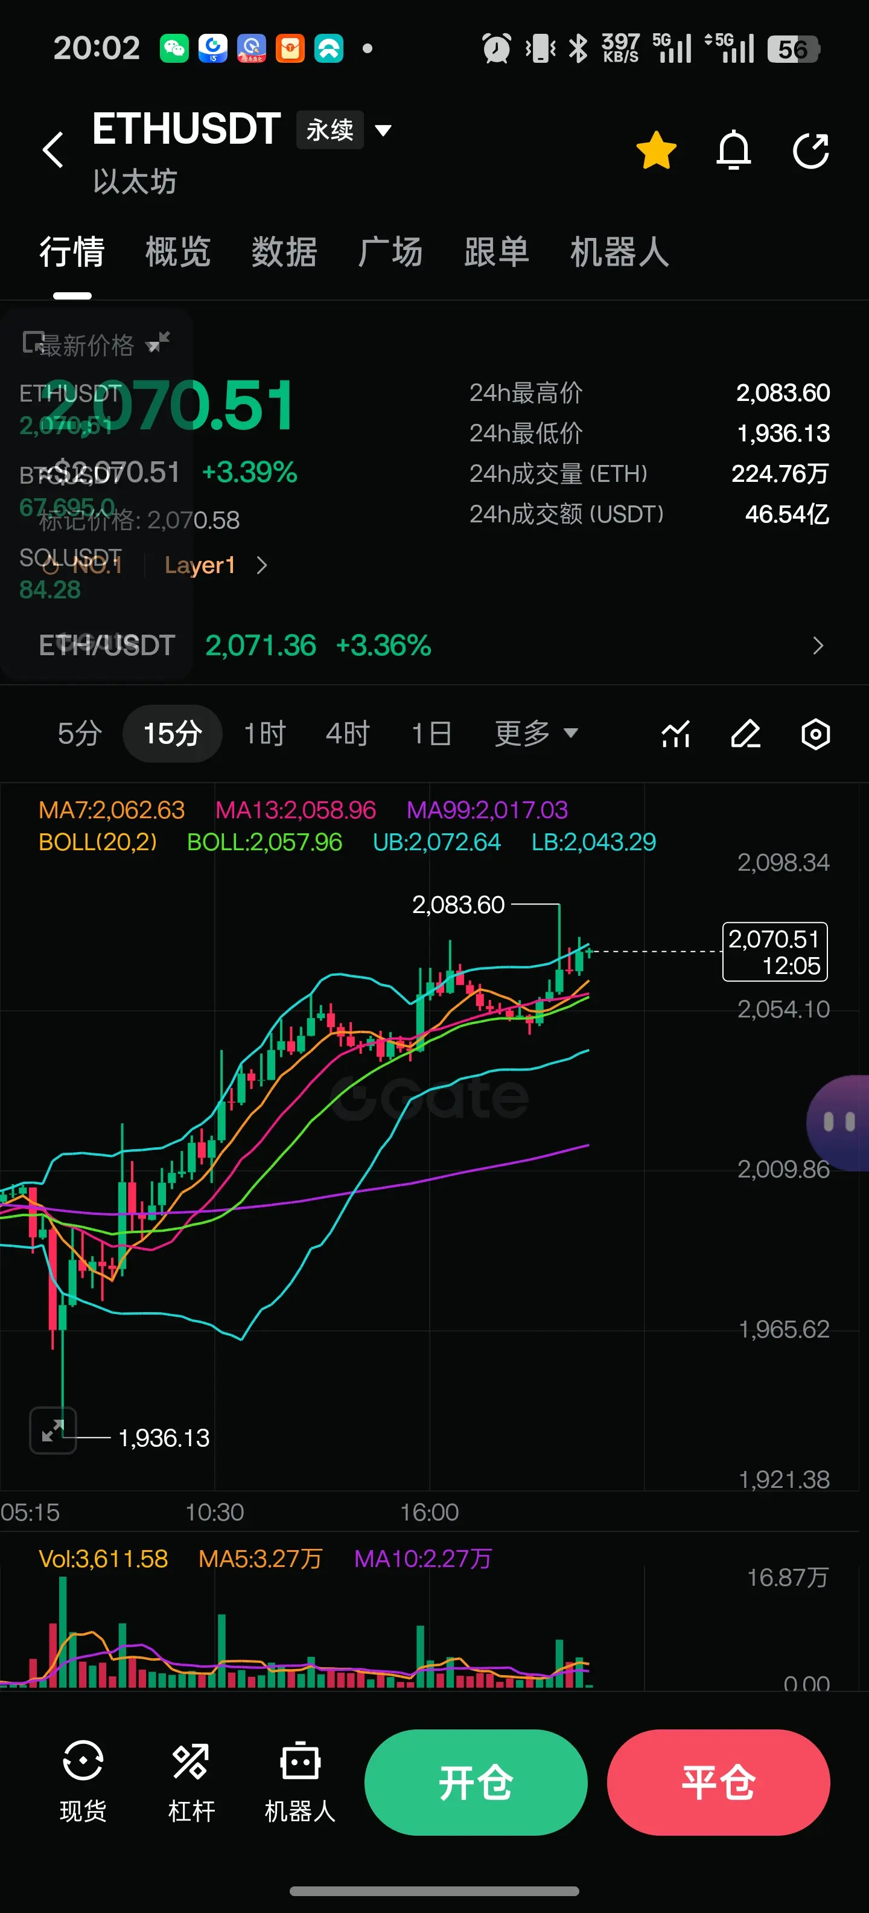Viewport: 869px width, 1913px height.
Task: Tap the 24h成交量 value 224.76万
Action: pos(780,473)
